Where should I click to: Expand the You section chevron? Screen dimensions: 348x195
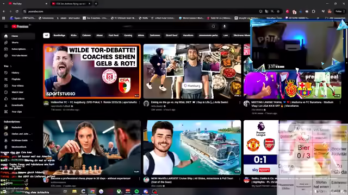click(11, 66)
